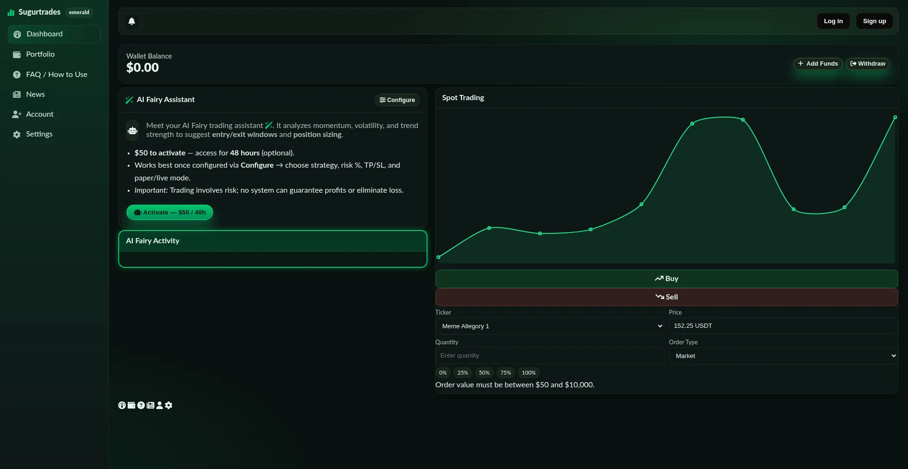This screenshot has width=908, height=469.
Task: Select the Sell order side
Action: point(666,297)
